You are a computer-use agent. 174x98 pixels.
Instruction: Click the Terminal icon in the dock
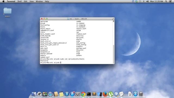pyautogui.click(x=89, y=94)
